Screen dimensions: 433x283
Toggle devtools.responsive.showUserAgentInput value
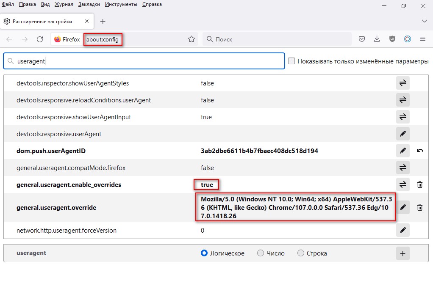pyautogui.click(x=402, y=117)
